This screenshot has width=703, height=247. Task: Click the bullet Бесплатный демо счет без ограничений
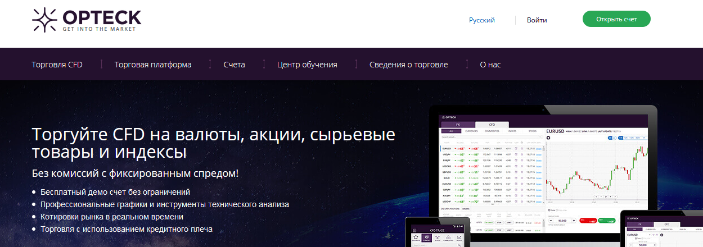pos(115,192)
